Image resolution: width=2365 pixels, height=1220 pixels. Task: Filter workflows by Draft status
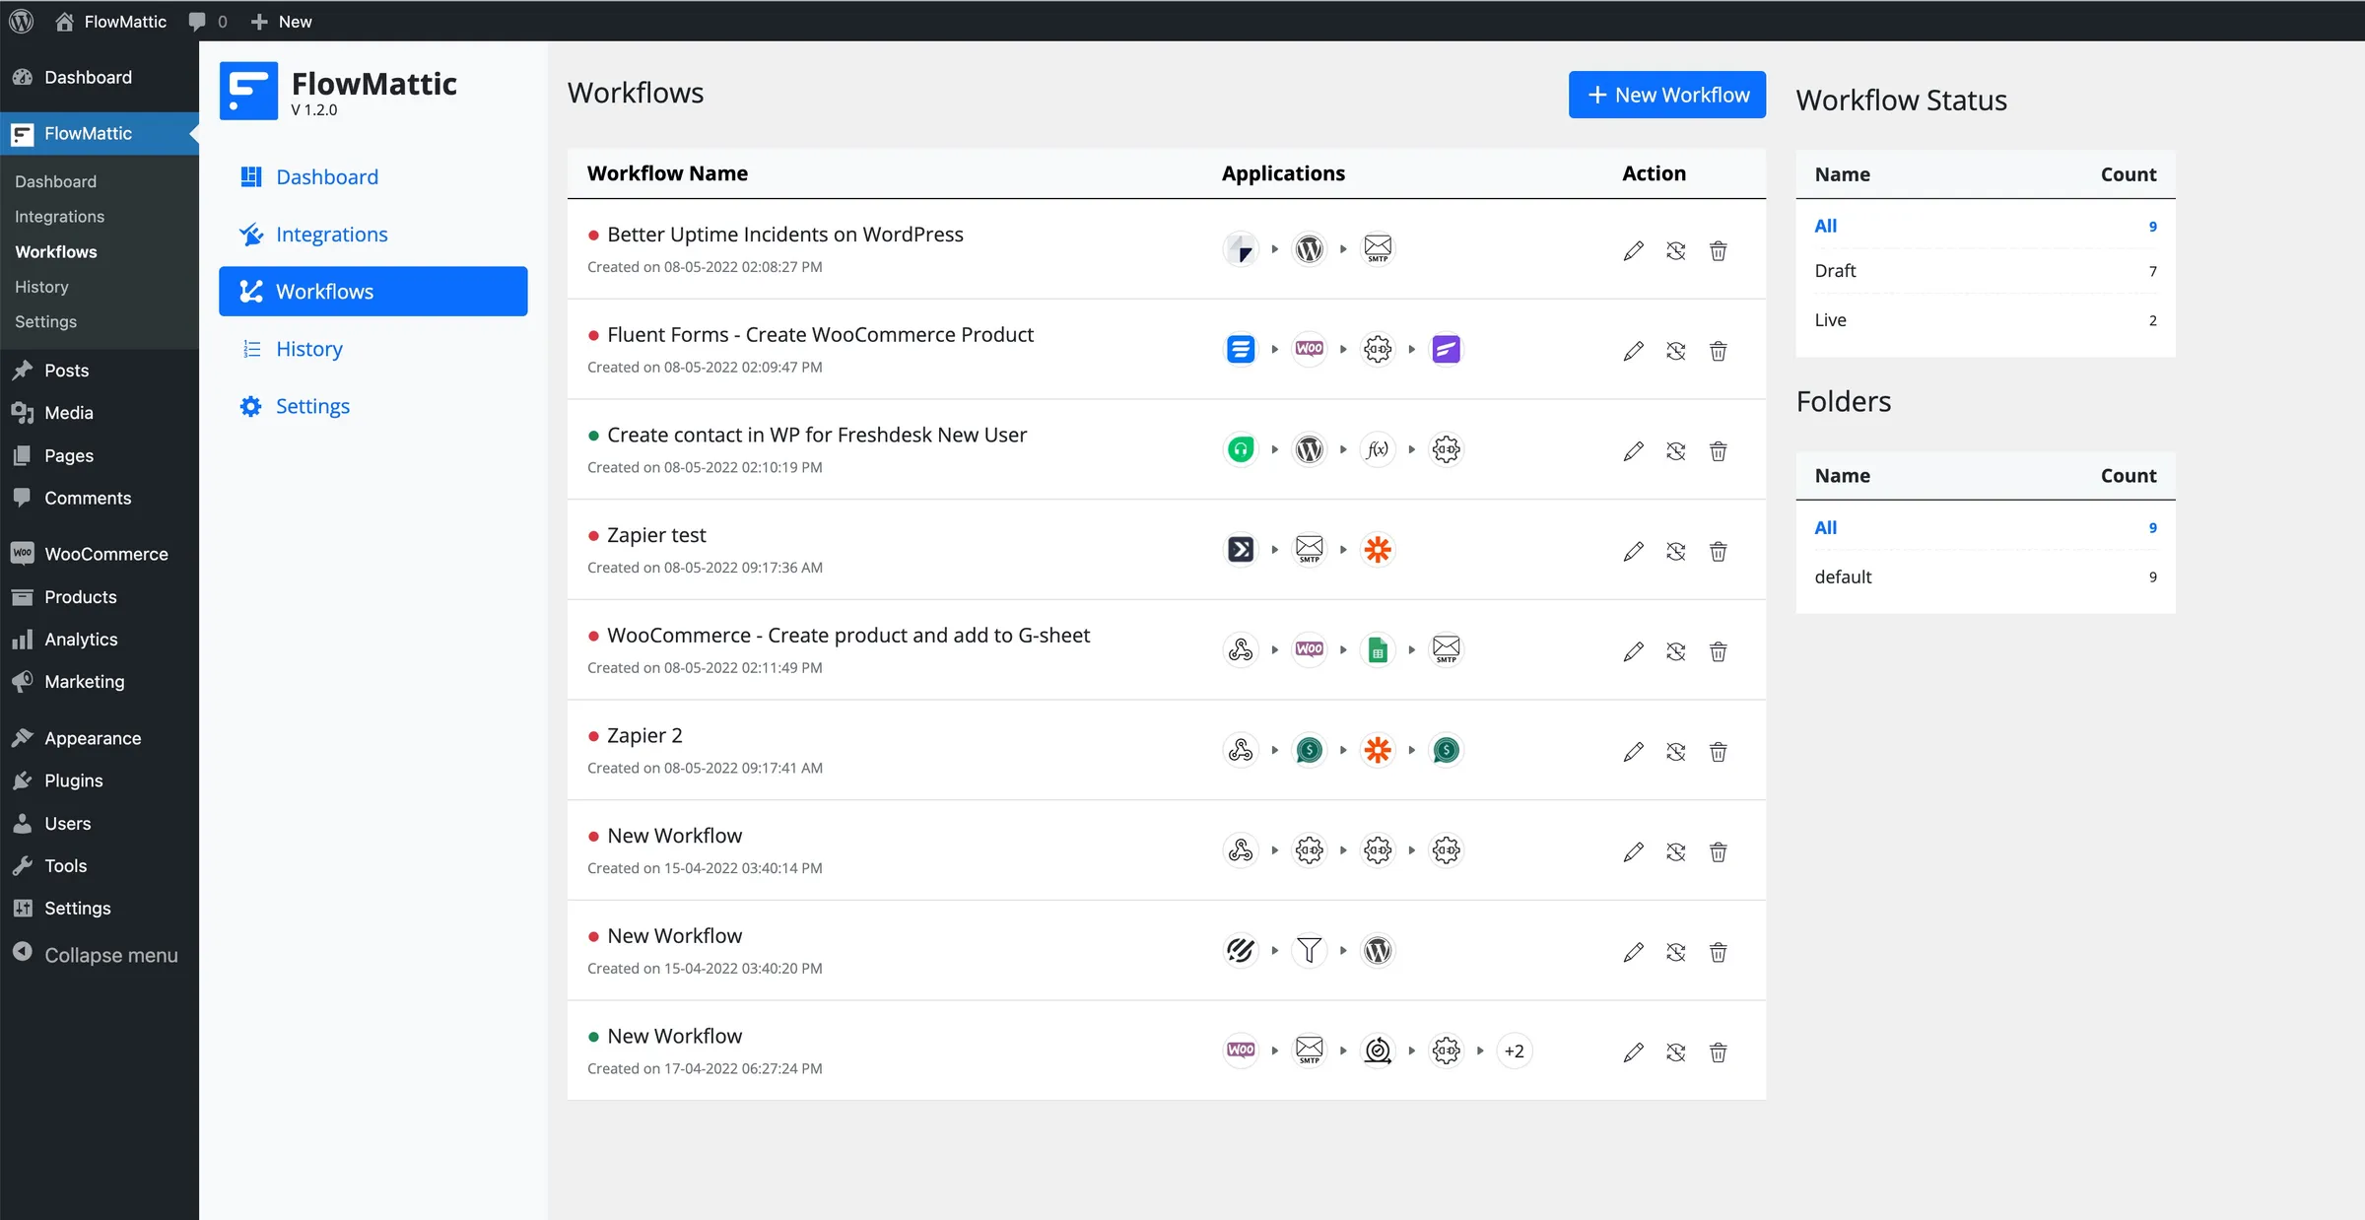(x=1835, y=271)
